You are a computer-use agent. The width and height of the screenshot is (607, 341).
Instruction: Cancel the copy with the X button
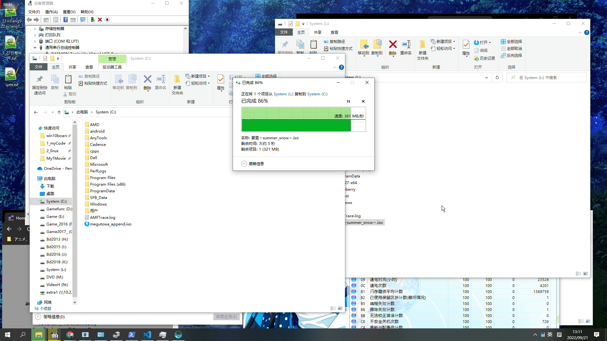[363, 101]
